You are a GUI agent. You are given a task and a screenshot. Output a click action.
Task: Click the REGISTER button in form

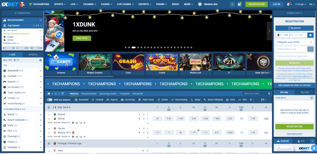(294, 63)
